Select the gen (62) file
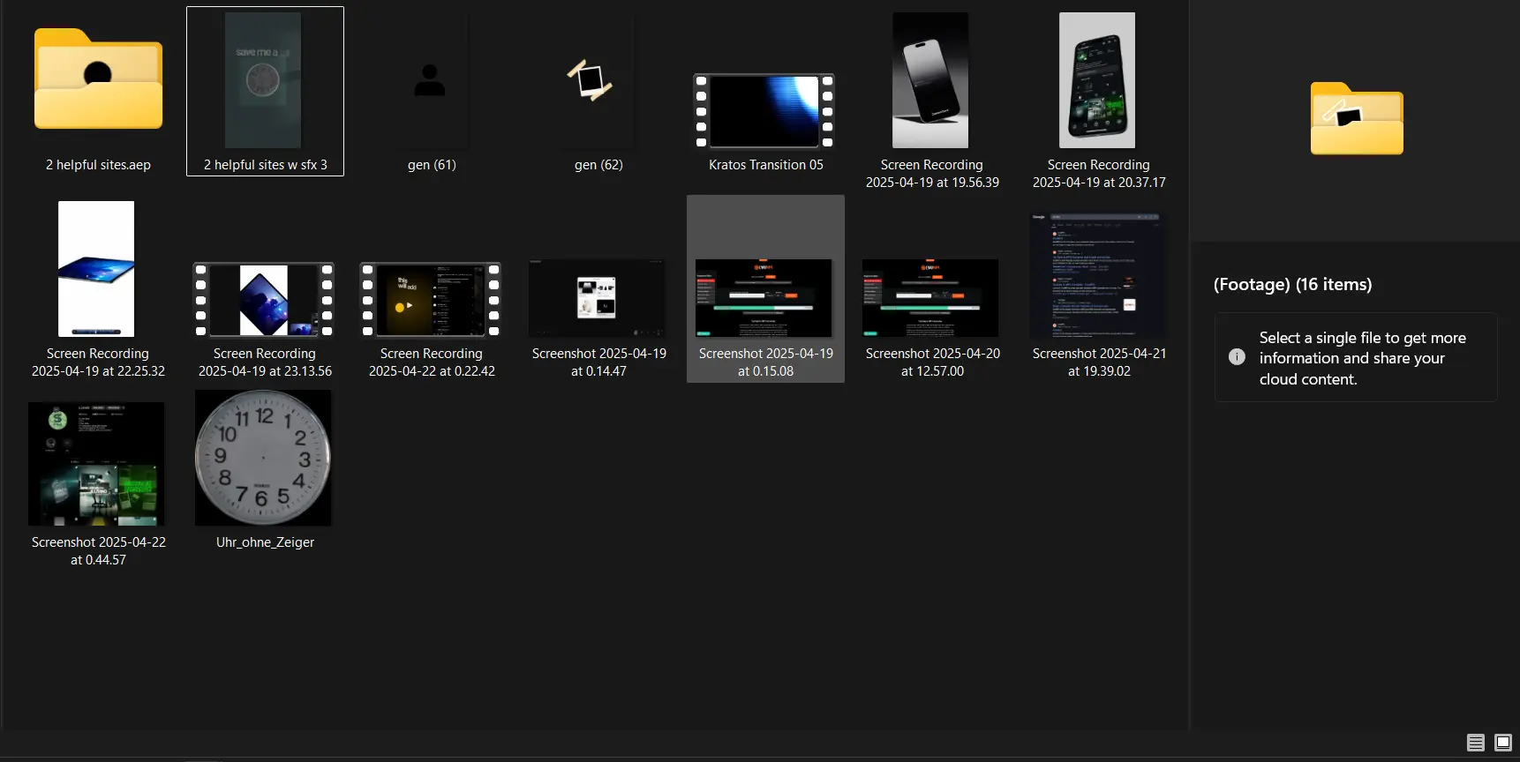The image size is (1520, 762). (x=598, y=81)
